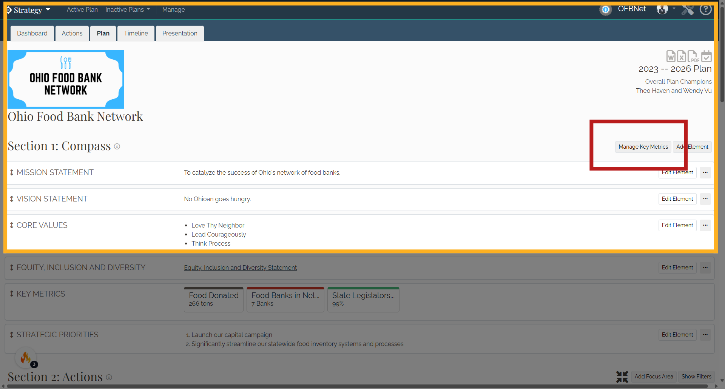This screenshot has height=389, width=725.
Task: Click 'Theo Haven and Wendy Vu' text
Action: 674,91
